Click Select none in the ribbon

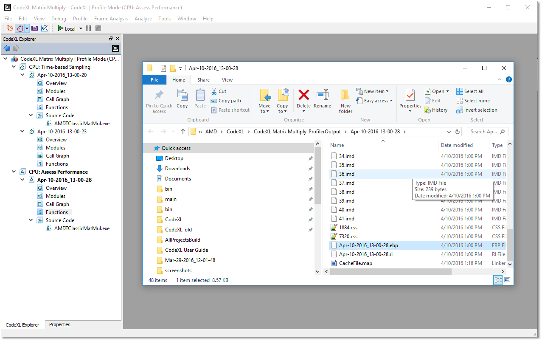(x=473, y=101)
